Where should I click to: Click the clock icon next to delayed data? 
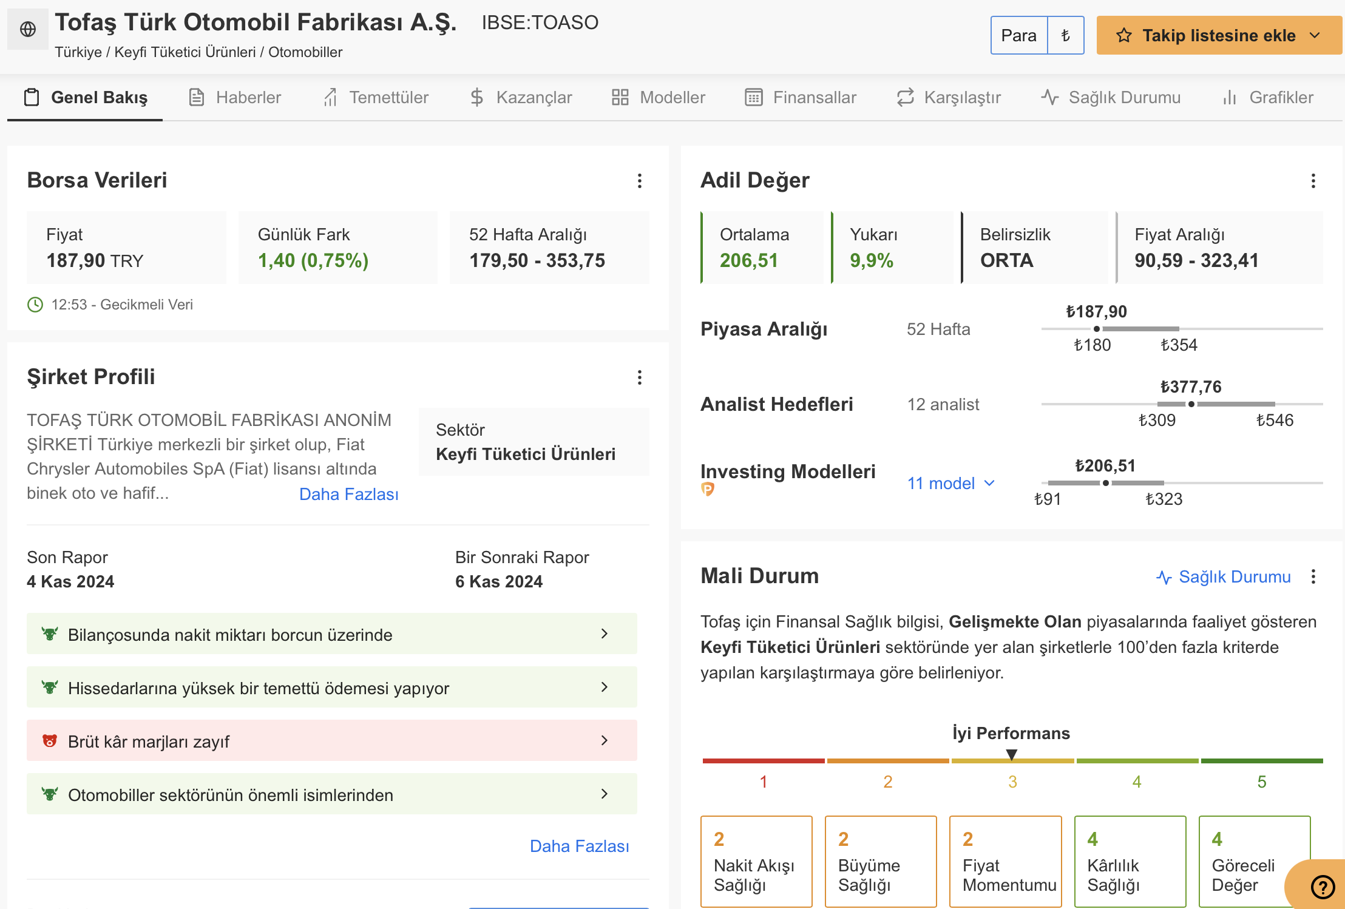[x=35, y=305]
